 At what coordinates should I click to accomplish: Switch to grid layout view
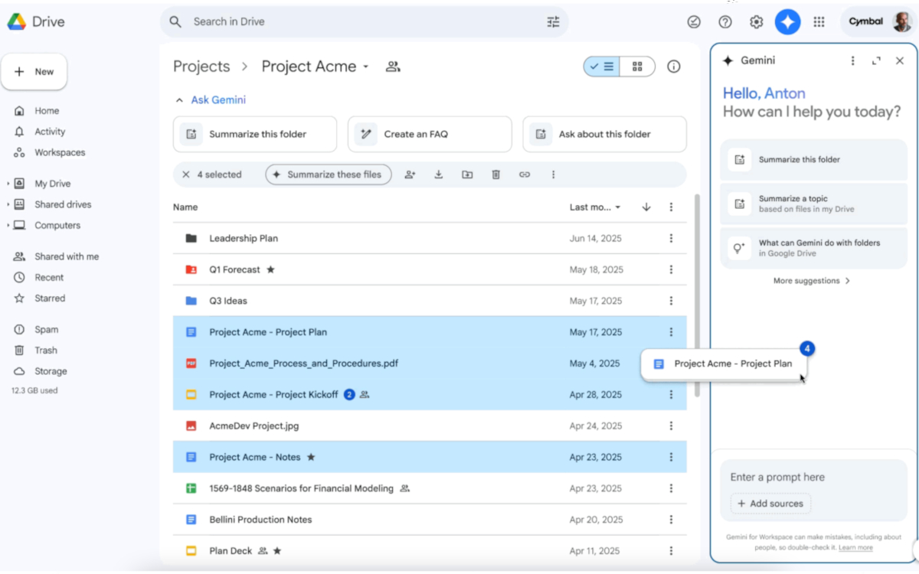637,67
